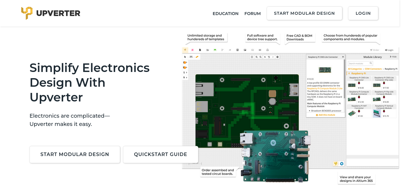
Task: Select the connection routing tool
Action: tap(191, 57)
